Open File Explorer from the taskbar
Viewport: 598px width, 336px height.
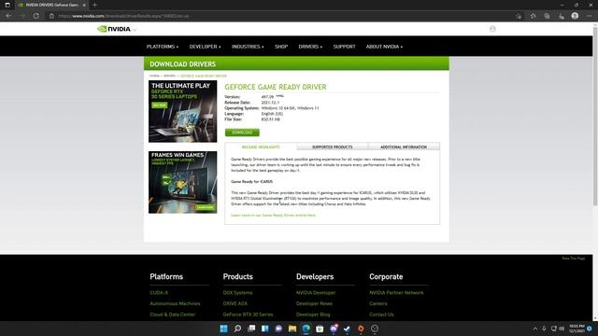[292, 329]
